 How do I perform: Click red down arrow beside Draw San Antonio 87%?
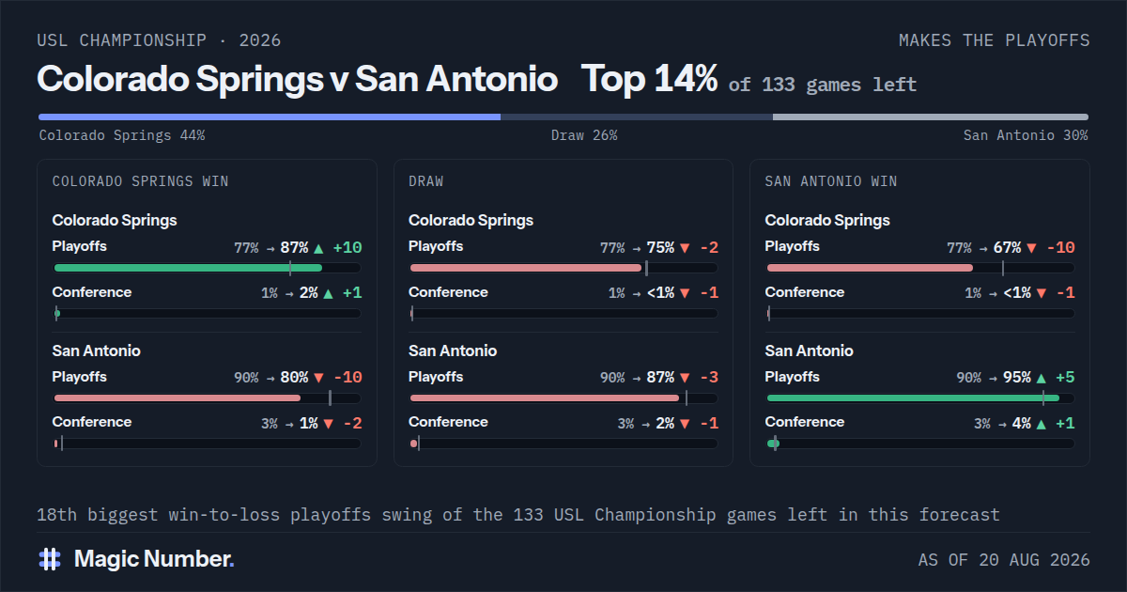pyautogui.click(x=685, y=378)
